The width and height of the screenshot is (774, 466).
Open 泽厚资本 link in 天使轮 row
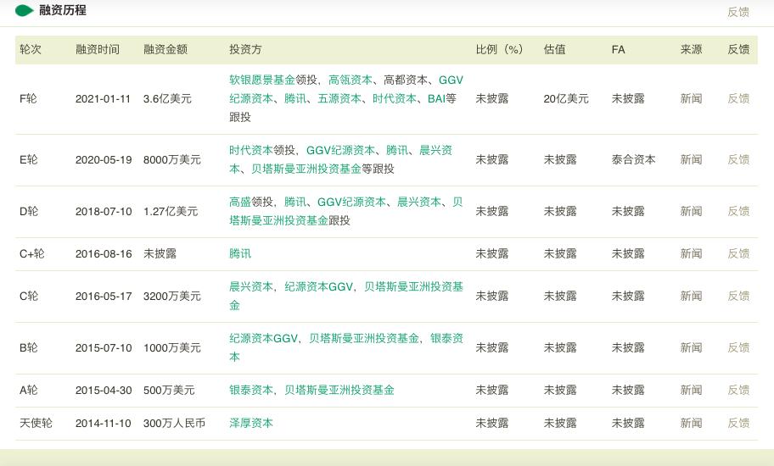tap(251, 423)
